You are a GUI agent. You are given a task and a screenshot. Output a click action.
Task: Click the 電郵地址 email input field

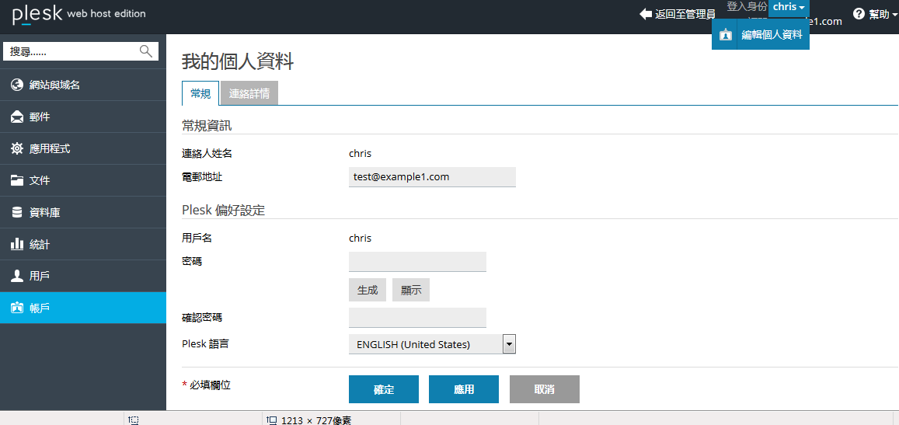432,177
